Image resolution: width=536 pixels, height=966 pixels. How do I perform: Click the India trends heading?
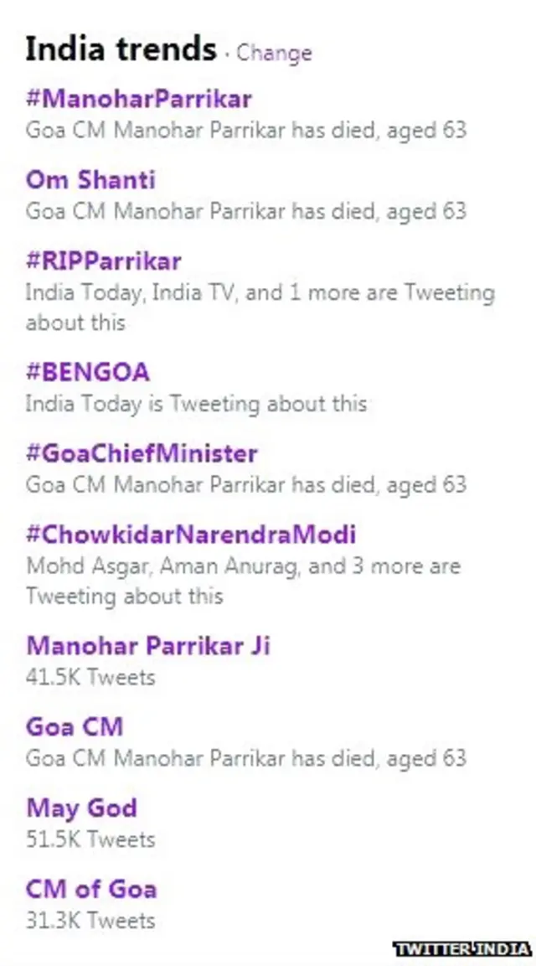121,49
